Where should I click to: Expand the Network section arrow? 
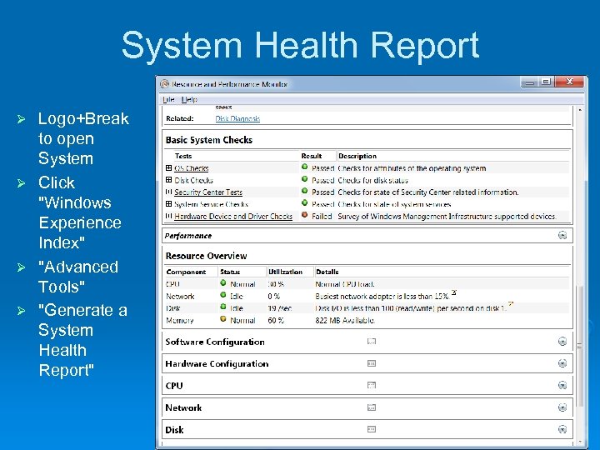[x=562, y=407]
